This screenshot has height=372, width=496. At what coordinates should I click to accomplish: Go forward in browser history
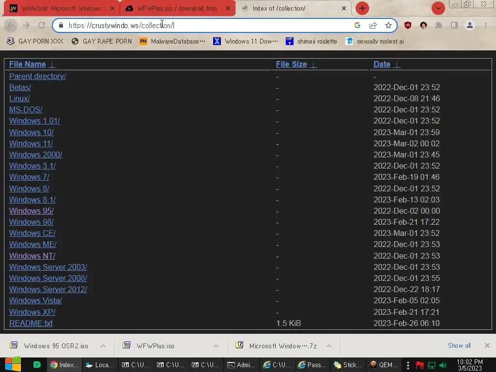click(26, 25)
